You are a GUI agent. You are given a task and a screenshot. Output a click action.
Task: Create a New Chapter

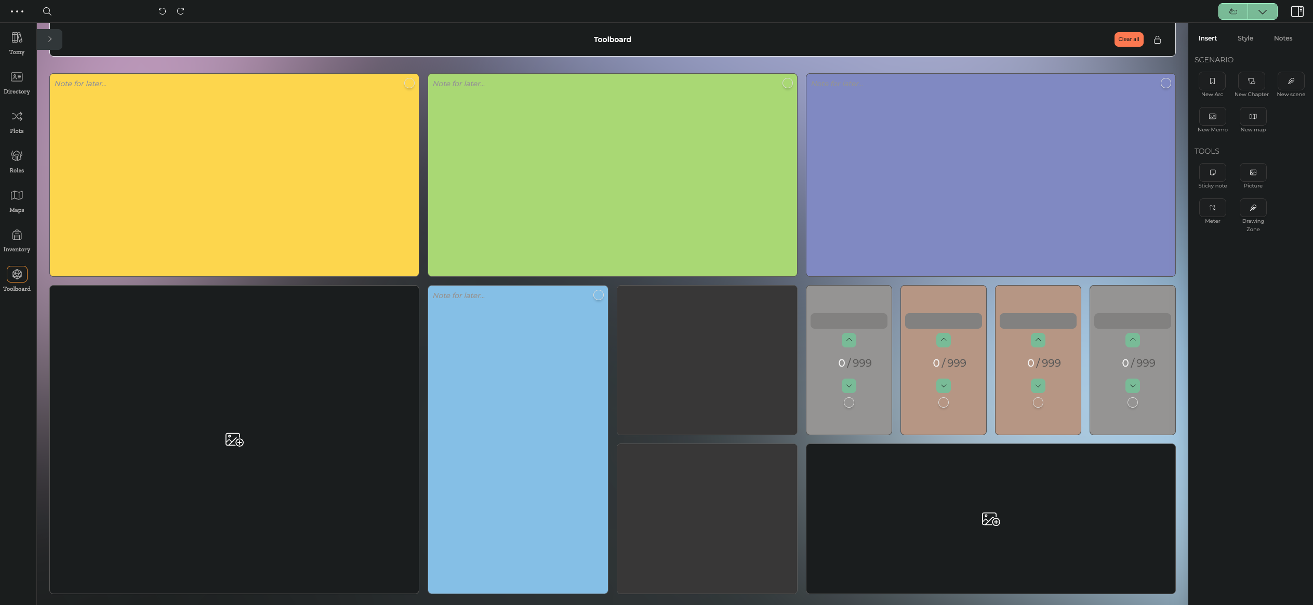(1251, 82)
